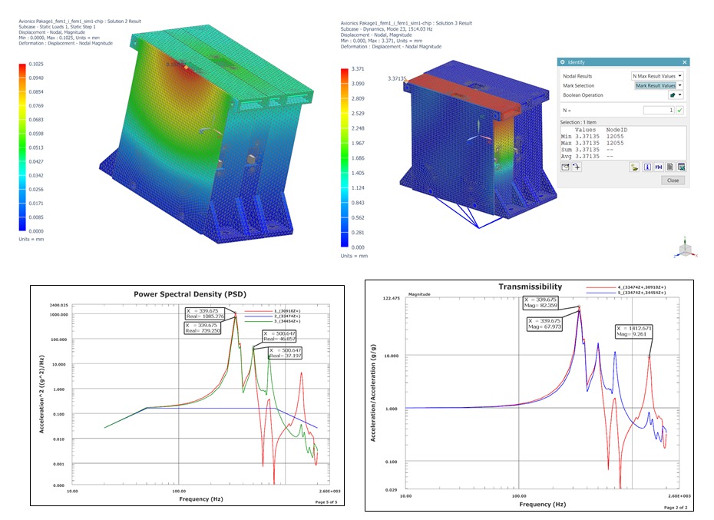Click the N value input field
The width and height of the screenshot is (714, 520).
[x=658, y=111]
